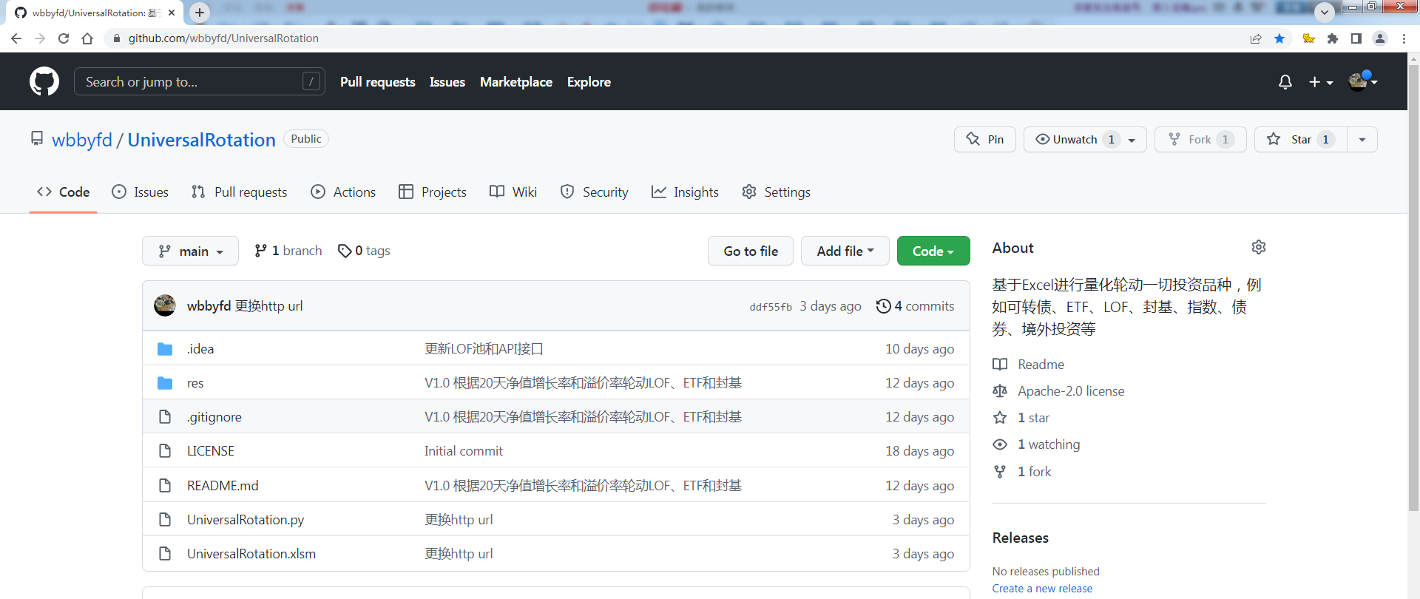This screenshot has width=1420, height=599.
Task: Open Pull requests in the top navigation
Action: pos(378,82)
